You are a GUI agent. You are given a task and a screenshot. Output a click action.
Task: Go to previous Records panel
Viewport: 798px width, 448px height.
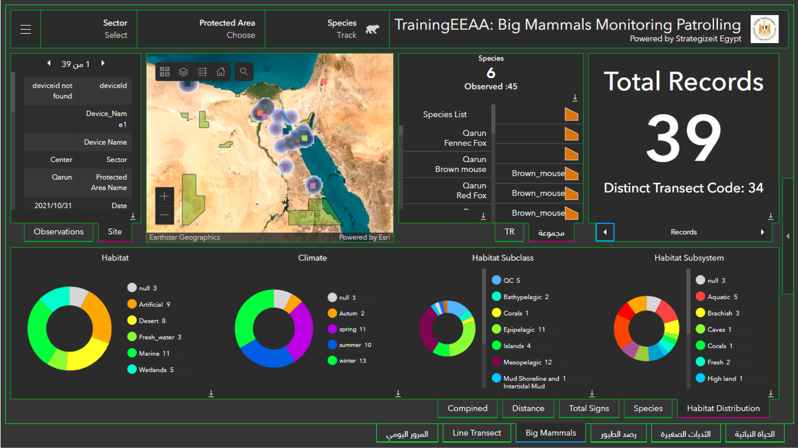(x=605, y=232)
